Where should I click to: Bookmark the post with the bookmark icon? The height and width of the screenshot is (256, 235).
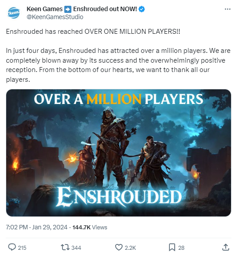172,247
